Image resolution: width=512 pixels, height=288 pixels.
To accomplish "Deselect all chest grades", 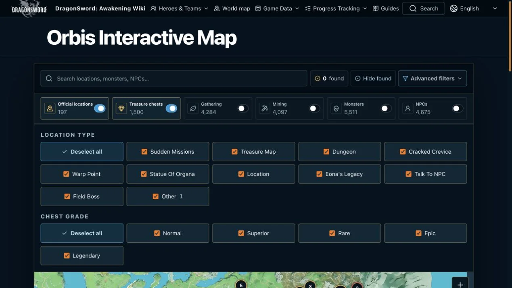I will coord(82,233).
